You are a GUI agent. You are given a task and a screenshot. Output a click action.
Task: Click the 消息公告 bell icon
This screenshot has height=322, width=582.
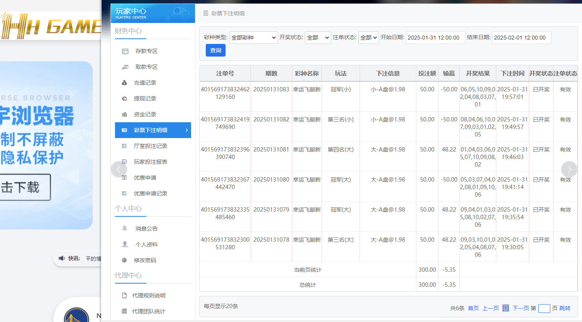[x=125, y=228]
